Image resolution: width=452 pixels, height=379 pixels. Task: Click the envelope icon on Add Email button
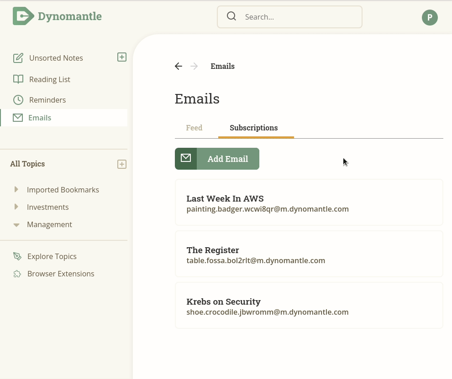[x=186, y=158]
